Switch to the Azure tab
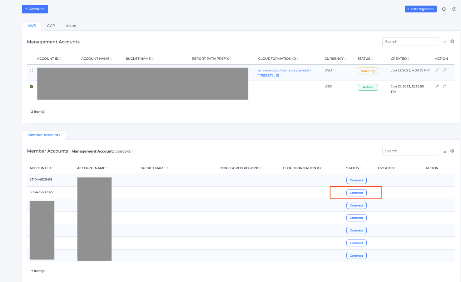 [71, 26]
